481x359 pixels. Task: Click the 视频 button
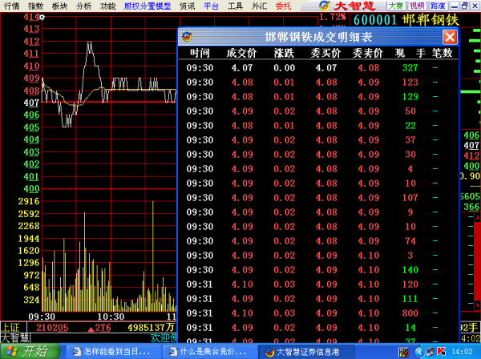[x=417, y=6]
